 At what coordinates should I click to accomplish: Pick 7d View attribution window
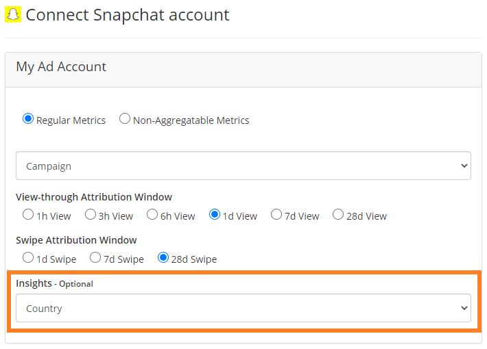coord(276,214)
